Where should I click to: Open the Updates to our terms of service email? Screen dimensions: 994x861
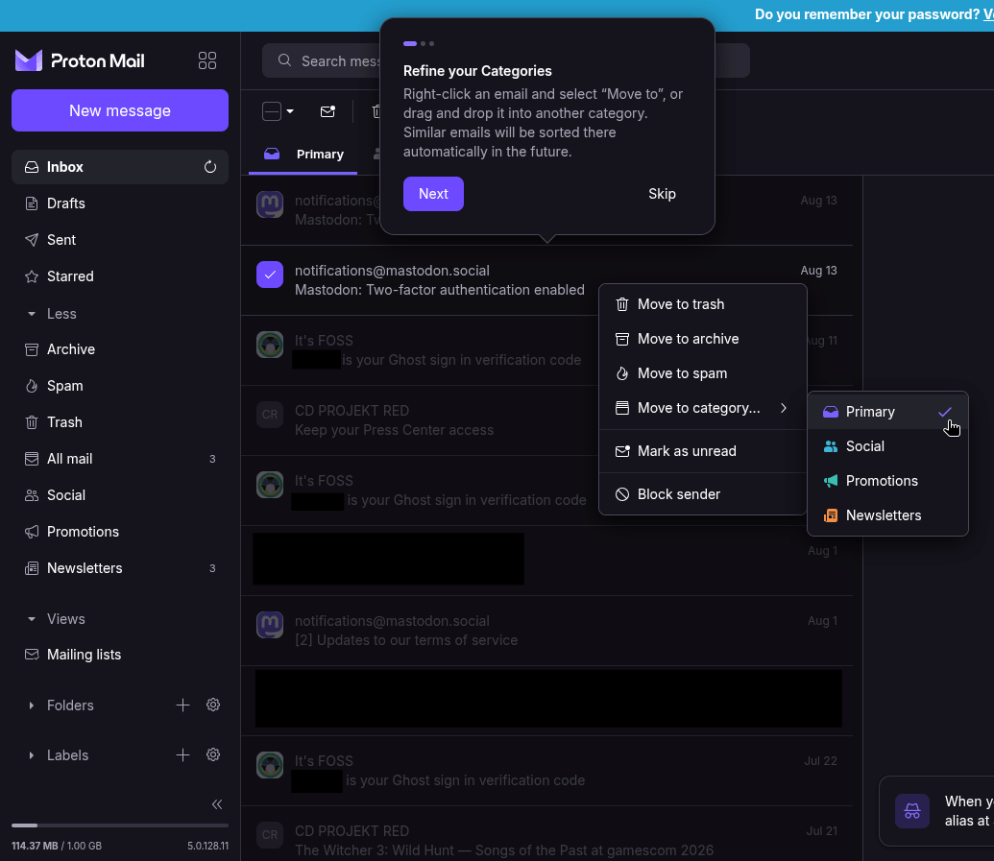(x=547, y=631)
